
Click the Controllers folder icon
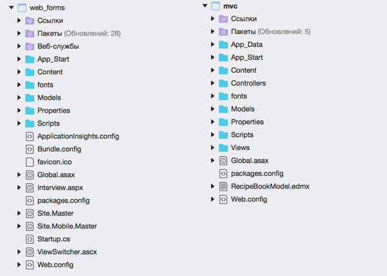(x=223, y=83)
